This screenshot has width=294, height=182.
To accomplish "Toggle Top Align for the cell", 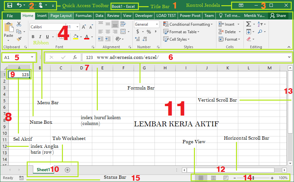I will click(101, 23).
